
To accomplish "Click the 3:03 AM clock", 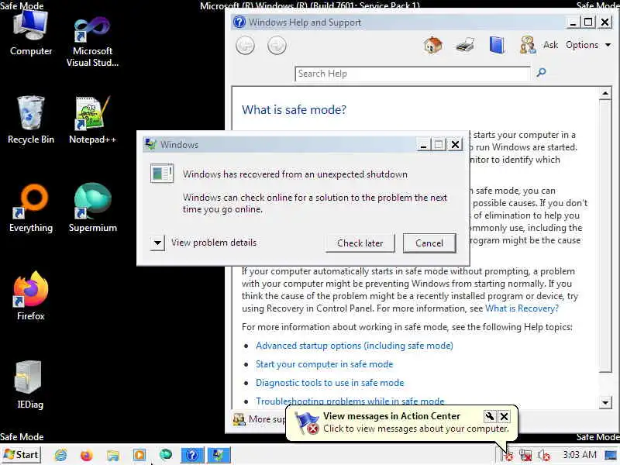I will click(x=579, y=455).
